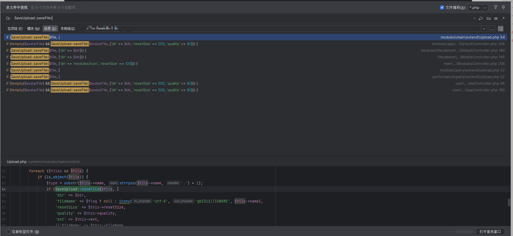
Task: Click the directory path input field
Action: tap(283, 29)
